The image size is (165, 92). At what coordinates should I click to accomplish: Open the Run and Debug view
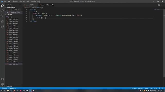(x=2, y=21)
